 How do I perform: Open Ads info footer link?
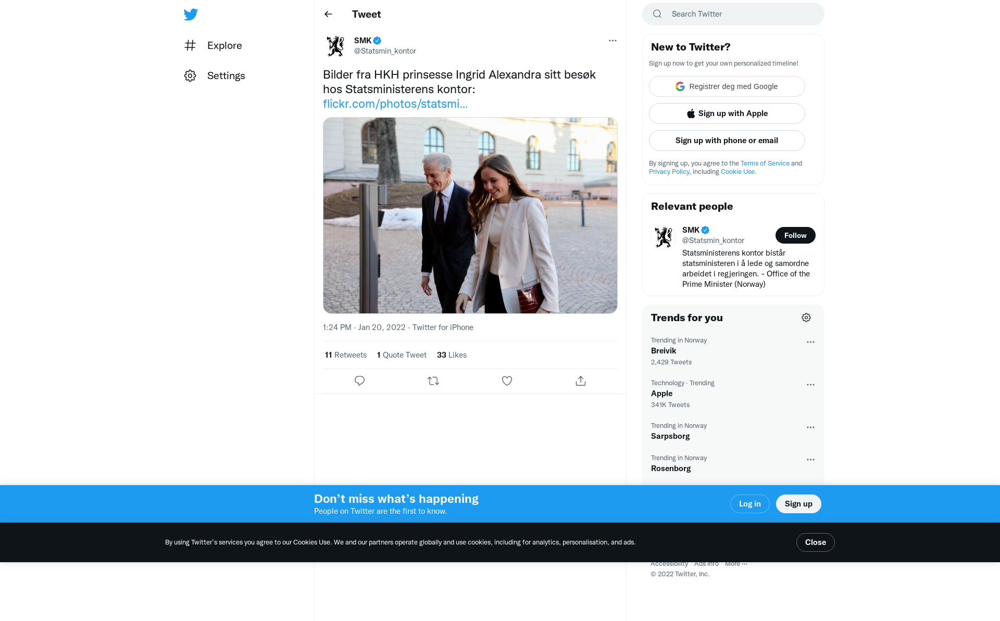click(706, 564)
